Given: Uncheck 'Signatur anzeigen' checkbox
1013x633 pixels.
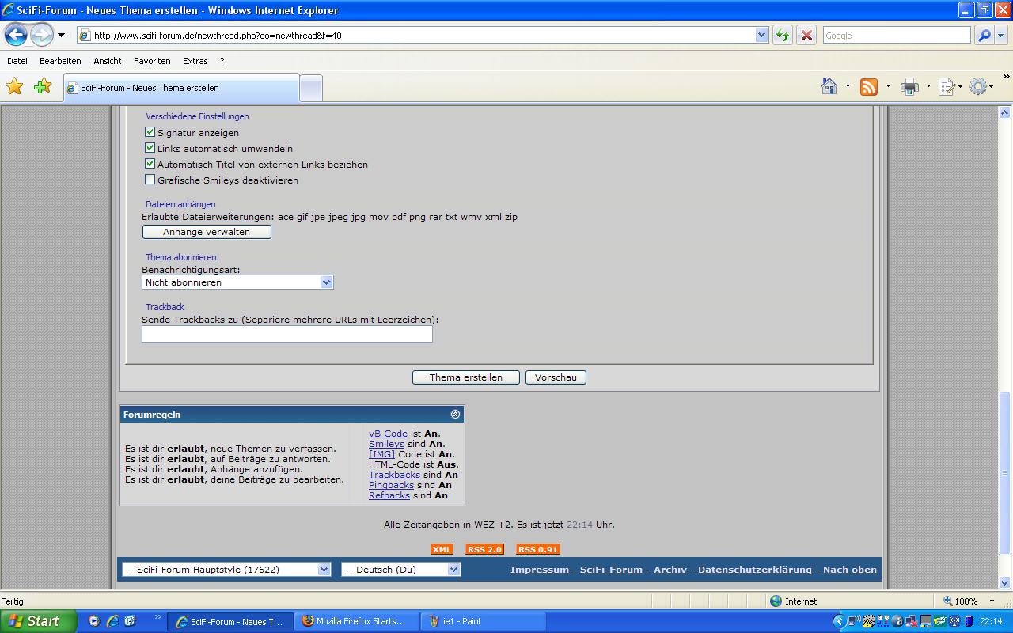Looking at the screenshot, I should point(150,132).
